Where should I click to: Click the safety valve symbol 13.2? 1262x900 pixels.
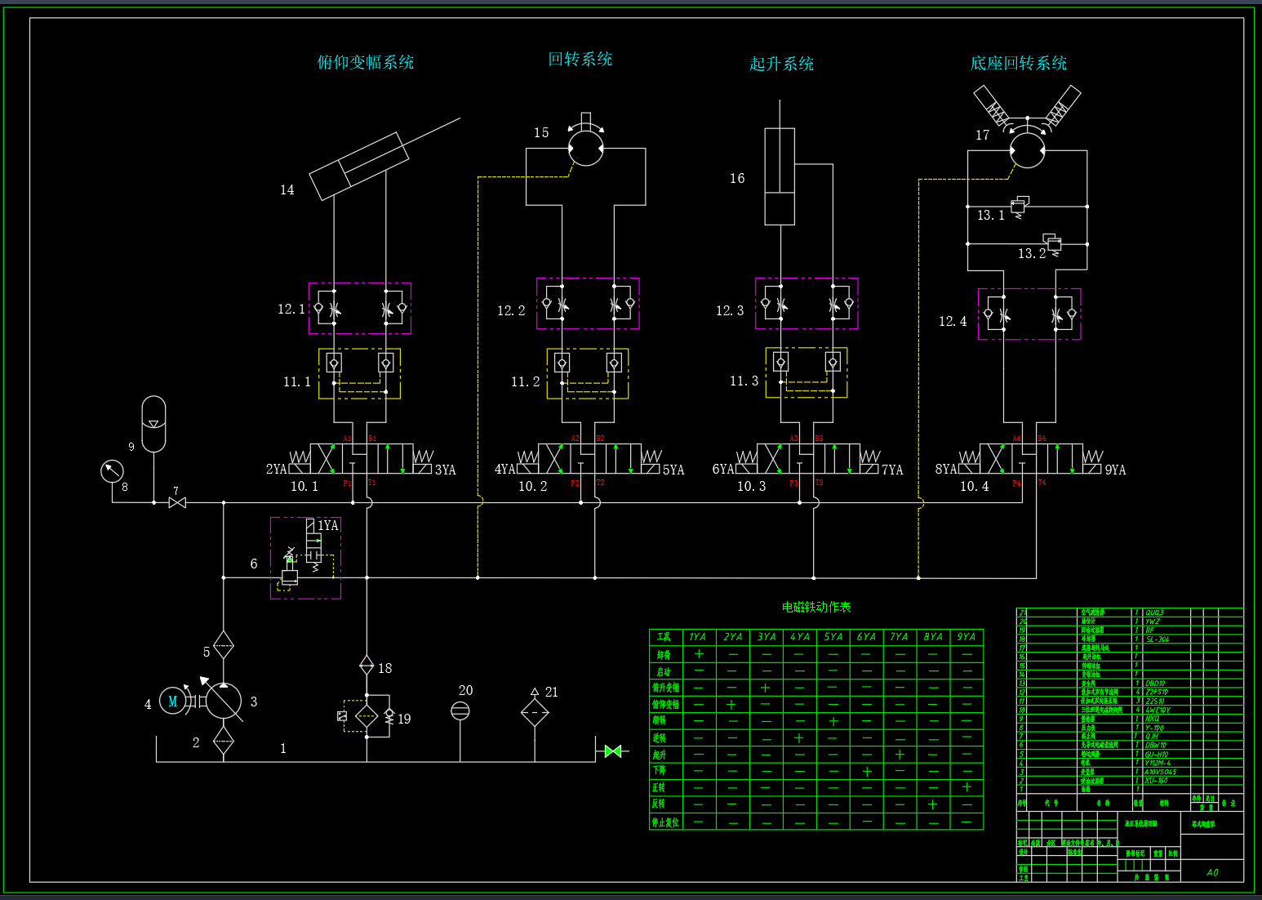tap(1053, 243)
